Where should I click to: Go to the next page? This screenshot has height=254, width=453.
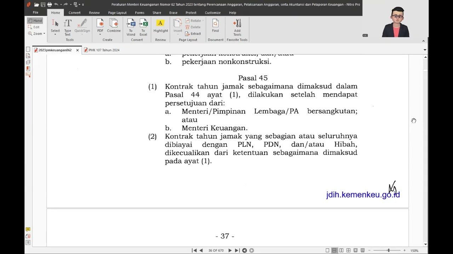pyautogui.click(x=230, y=250)
